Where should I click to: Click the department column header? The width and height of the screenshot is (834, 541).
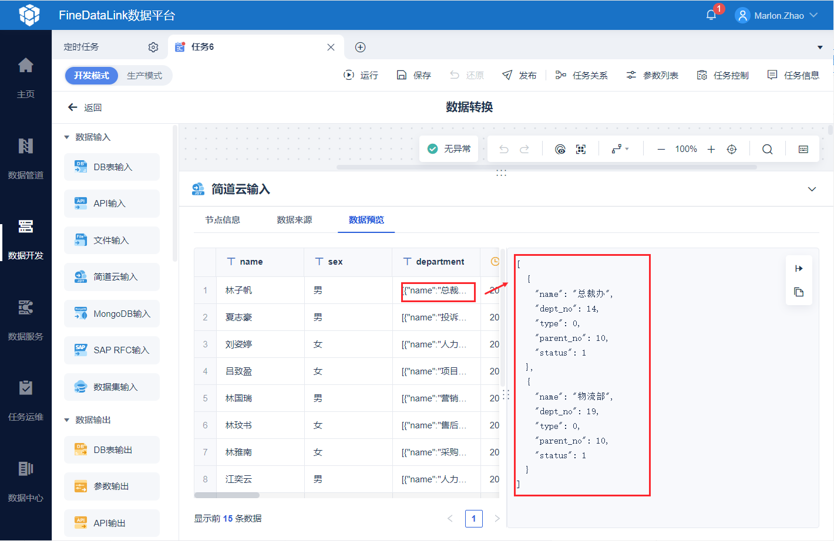click(x=436, y=262)
